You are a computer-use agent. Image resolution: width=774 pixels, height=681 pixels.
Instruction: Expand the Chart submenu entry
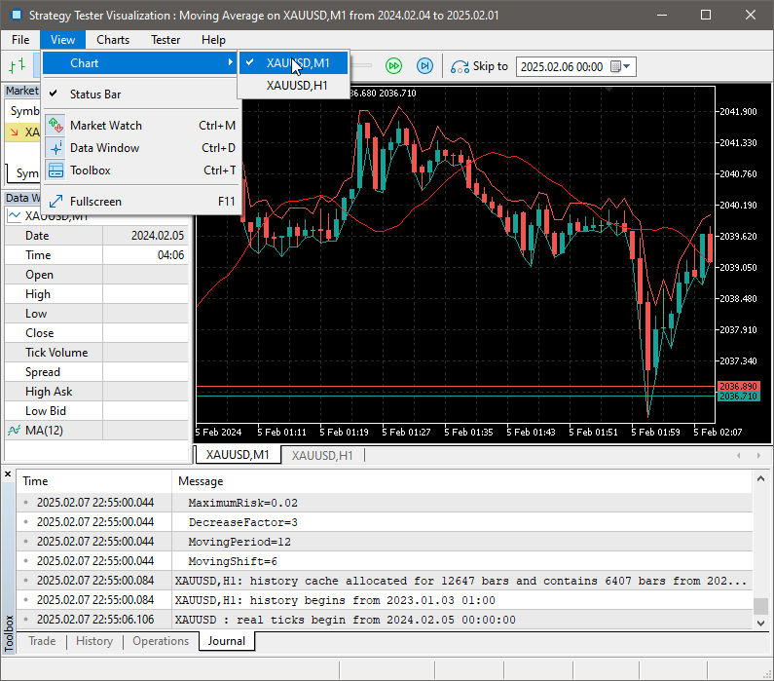click(x=139, y=63)
